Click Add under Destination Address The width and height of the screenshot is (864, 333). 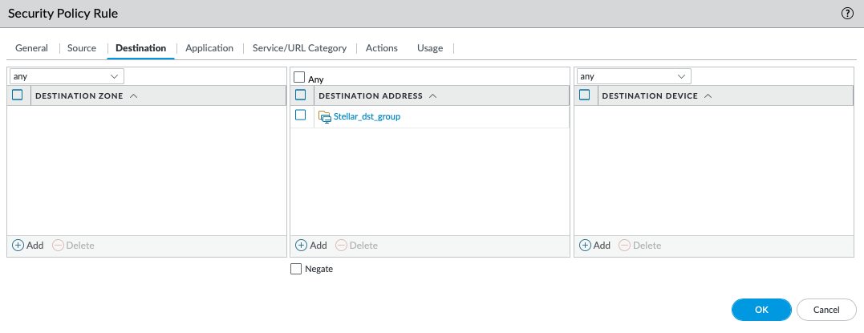[x=311, y=245]
